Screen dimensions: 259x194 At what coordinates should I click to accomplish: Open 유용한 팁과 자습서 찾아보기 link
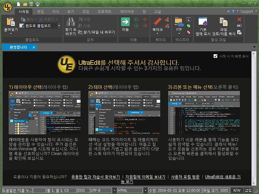(95, 177)
